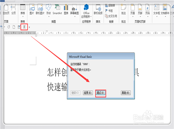
Task: Click the Continue (继续) button in dialog
Action: (75, 93)
